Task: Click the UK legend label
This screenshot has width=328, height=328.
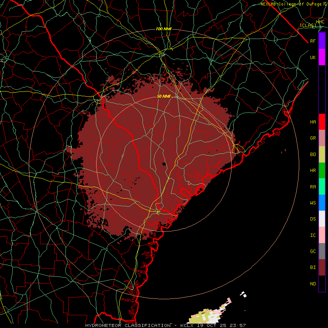Action: [313, 57]
